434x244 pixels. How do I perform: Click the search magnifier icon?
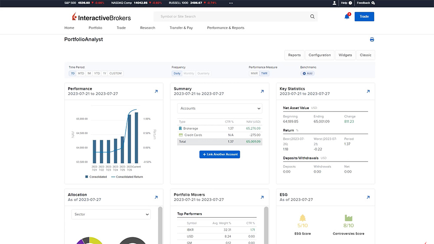click(x=312, y=16)
